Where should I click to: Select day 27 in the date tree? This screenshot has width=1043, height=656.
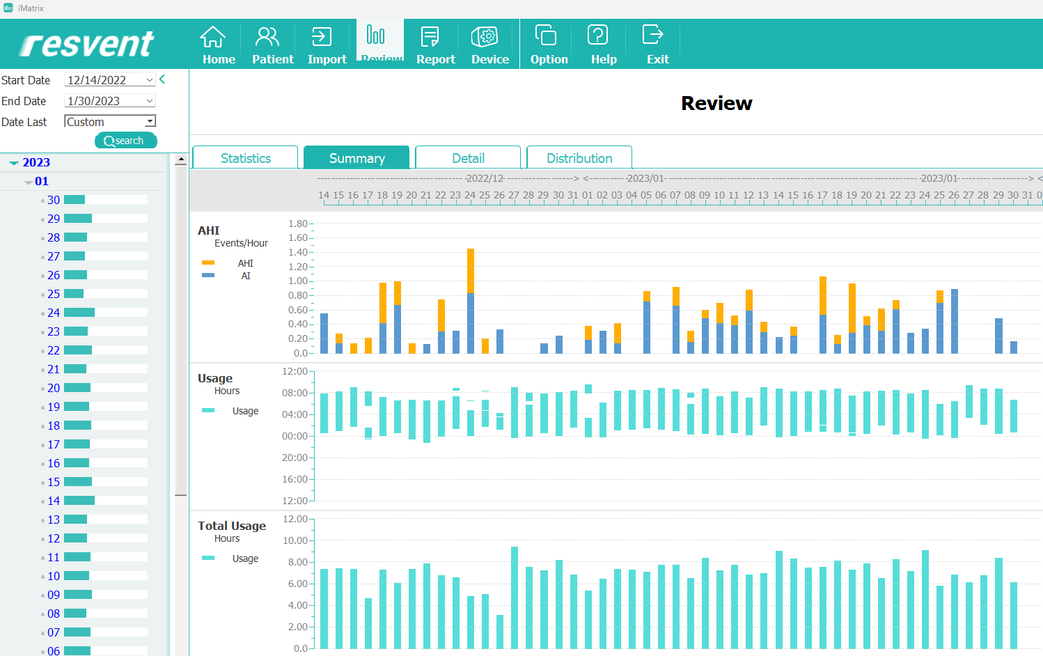point(54,256)
